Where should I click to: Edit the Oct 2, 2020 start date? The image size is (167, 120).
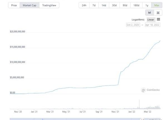[x=133, y=25]
